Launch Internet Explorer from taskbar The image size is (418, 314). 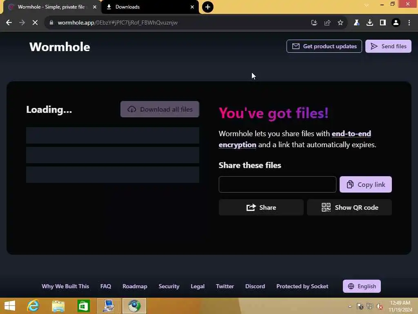(x=33, y=306)
